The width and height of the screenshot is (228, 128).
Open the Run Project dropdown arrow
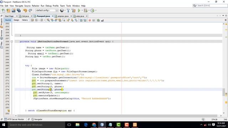pos(82,10)
